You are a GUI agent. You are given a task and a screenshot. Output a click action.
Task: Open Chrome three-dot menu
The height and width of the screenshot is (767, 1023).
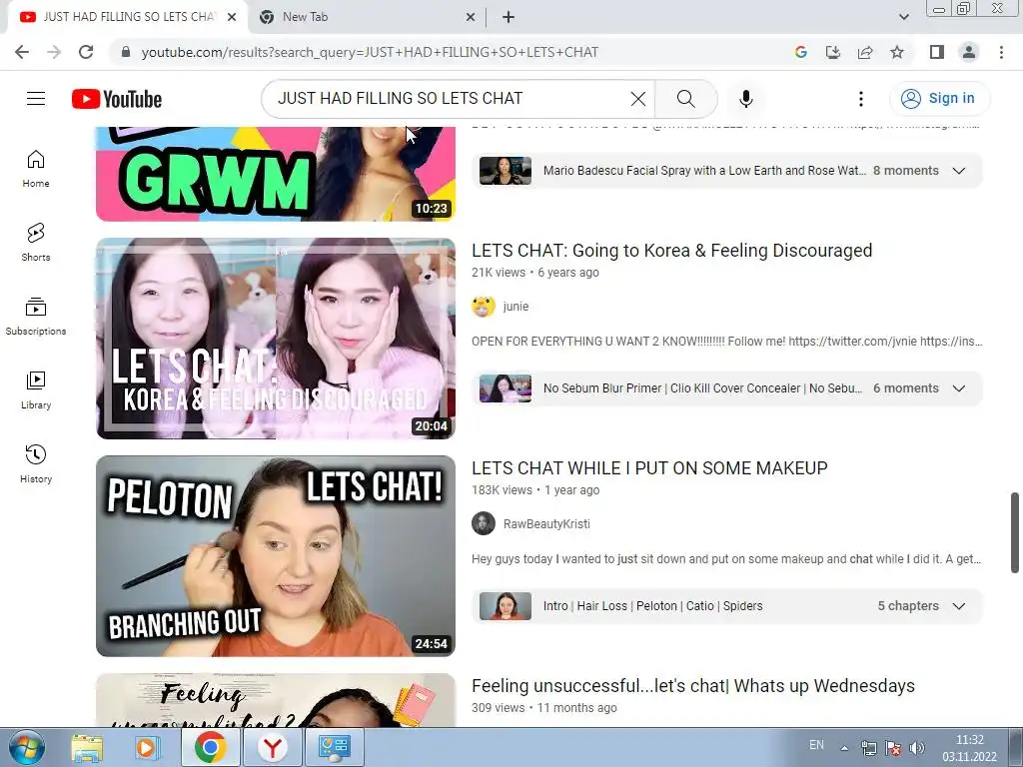[1001, 52]
